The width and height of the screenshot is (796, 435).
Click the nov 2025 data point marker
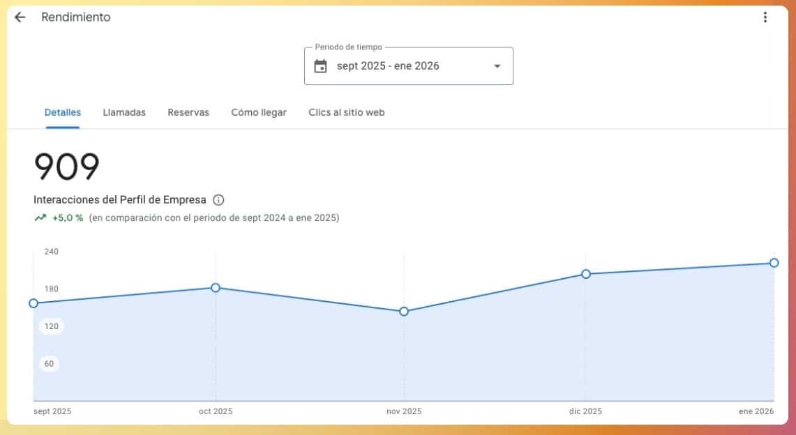[404, 312]
